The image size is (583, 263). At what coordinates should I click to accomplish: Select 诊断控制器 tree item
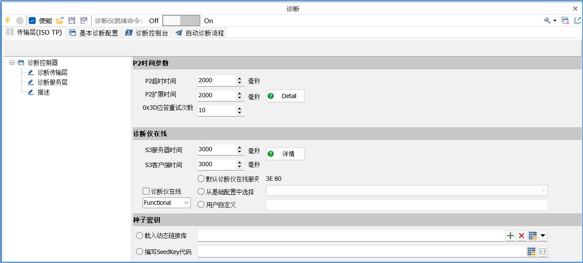point(43,63)
